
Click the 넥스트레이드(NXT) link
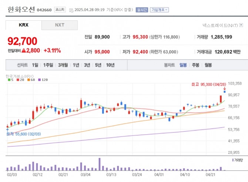[220, 25]
